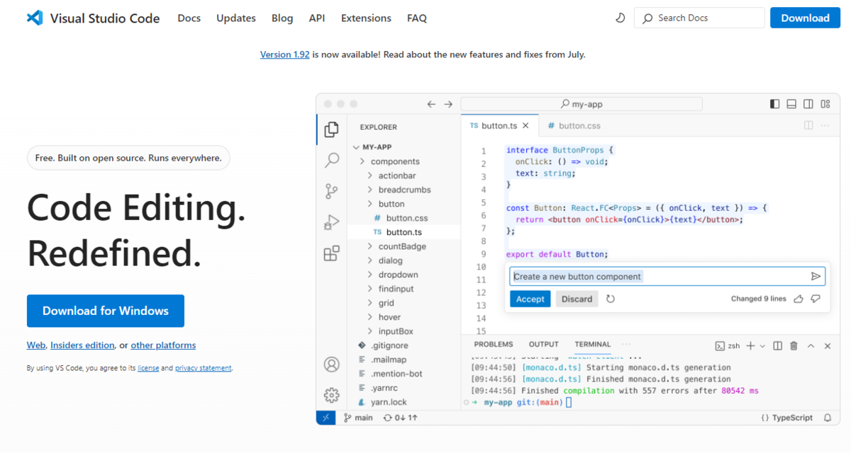
Task: Discard the inline chat changes
Action: [x=577, y=299]
